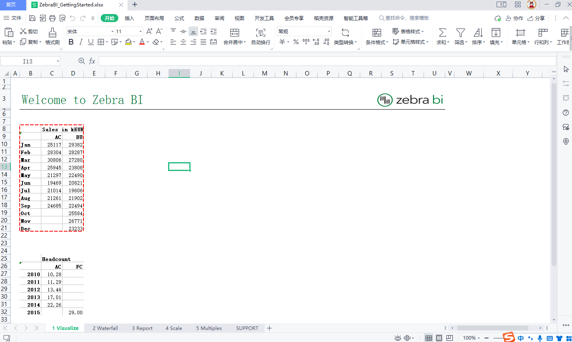This screenshot has width=572, height=342.
Task: Click the Print icon in quick access toolbar
Action: click(x=53, y=18)
